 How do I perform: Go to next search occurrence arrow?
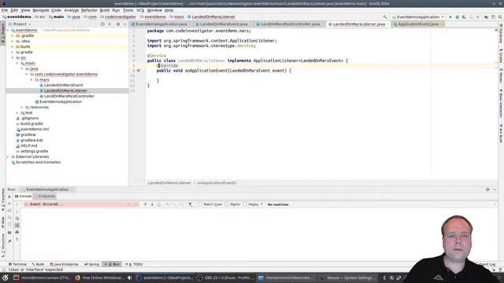pos(152,204)
